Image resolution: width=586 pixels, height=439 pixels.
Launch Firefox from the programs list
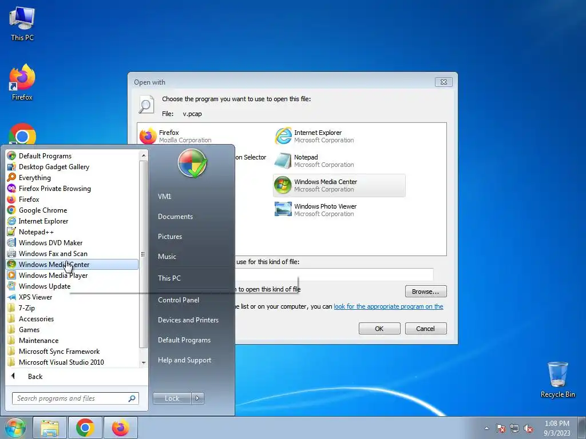(x=29, y=199)
